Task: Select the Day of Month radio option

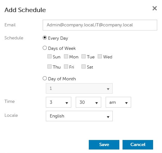Action: point(45,78)
